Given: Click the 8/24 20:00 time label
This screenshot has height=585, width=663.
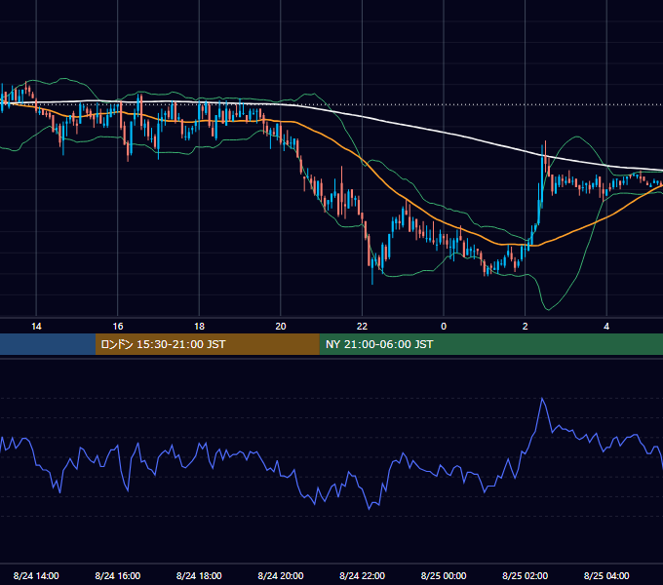Looking at the screenshot, I should click(281, 575).
